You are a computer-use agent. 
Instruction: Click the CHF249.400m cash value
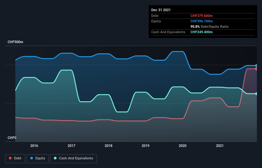pos(201,32)
